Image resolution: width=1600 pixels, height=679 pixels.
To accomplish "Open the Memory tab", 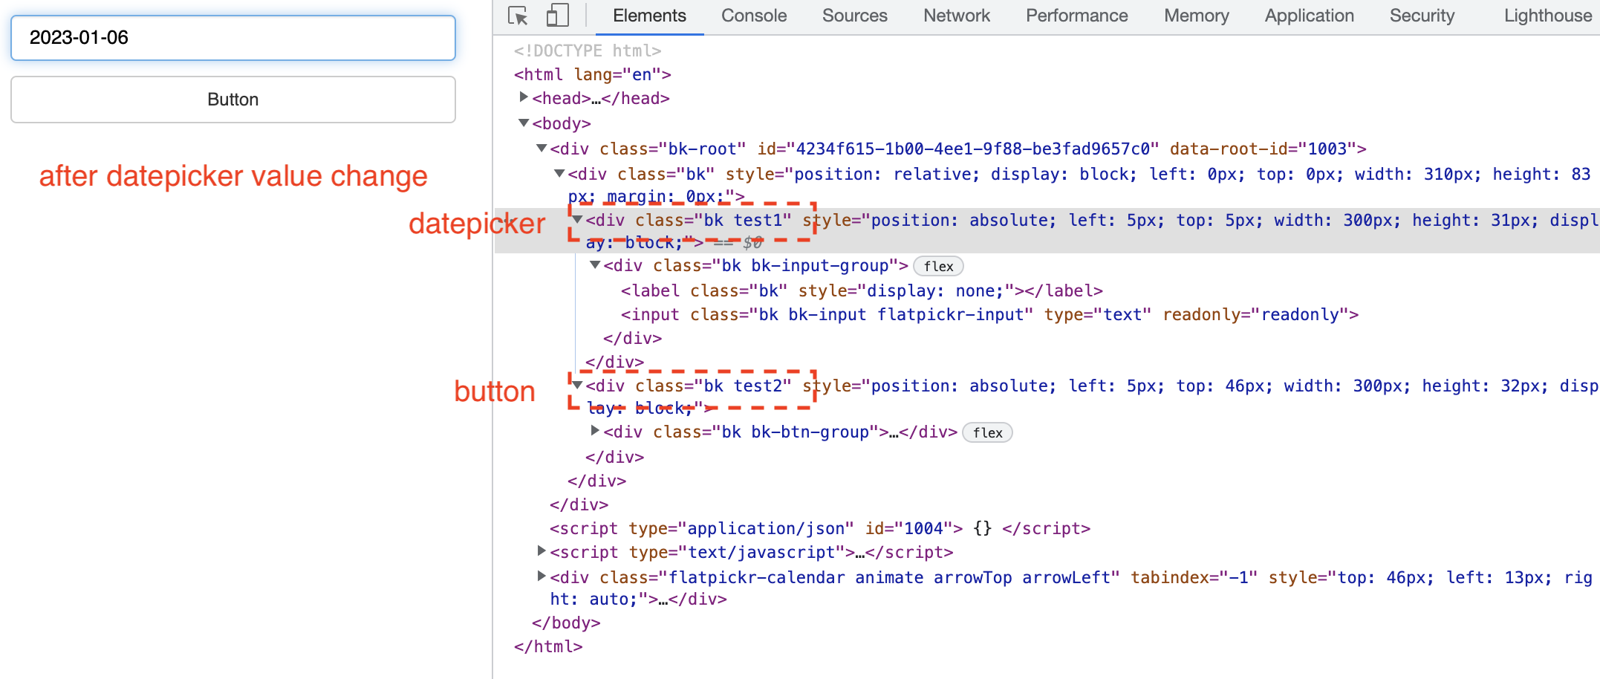I will click(1196, 16).
